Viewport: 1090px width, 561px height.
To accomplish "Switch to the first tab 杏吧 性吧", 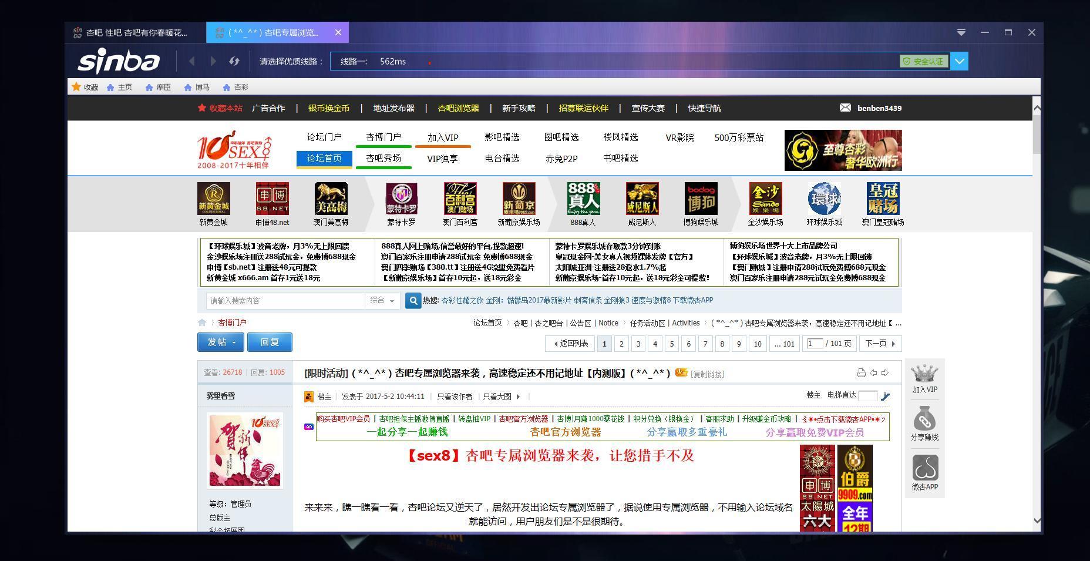I will [136, 32].
